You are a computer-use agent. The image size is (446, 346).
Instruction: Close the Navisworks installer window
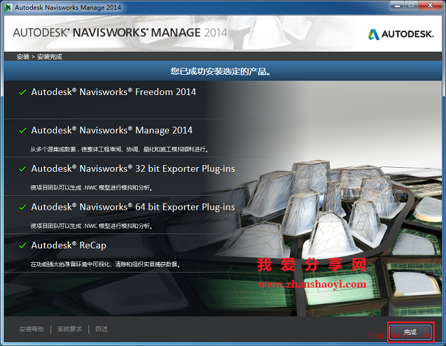[430, 6]
